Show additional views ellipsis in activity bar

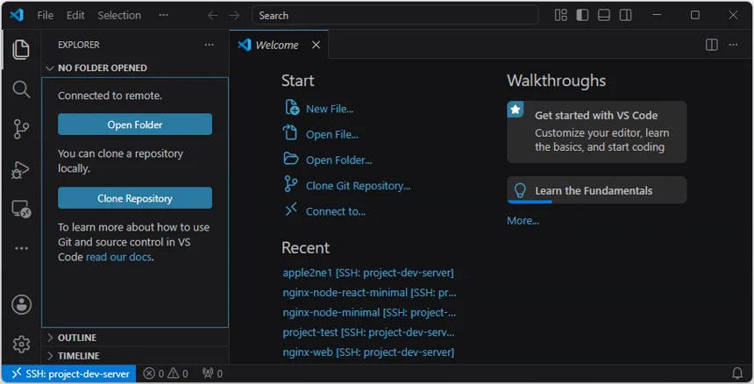[x=21, y=248]
